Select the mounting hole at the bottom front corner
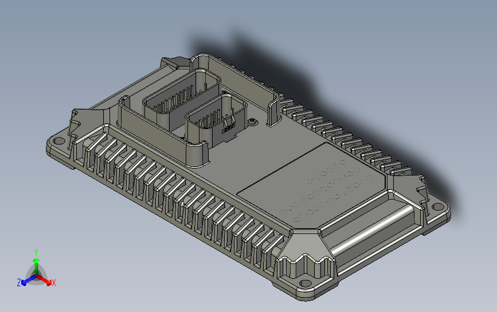The width and height of the screenshot is (497, 312). coord(306,283)
